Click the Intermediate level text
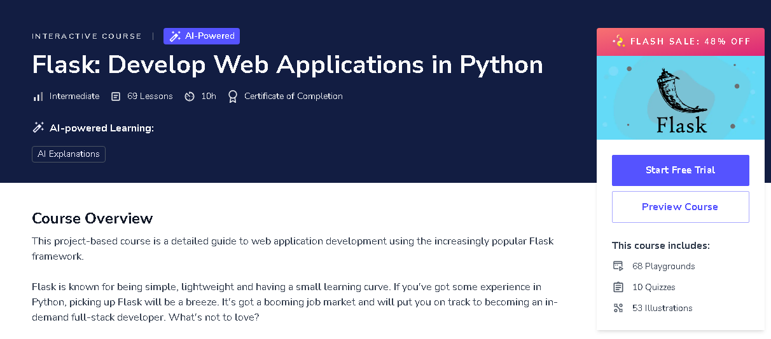This screenshot has width=771, height=339. click(74, 96)
